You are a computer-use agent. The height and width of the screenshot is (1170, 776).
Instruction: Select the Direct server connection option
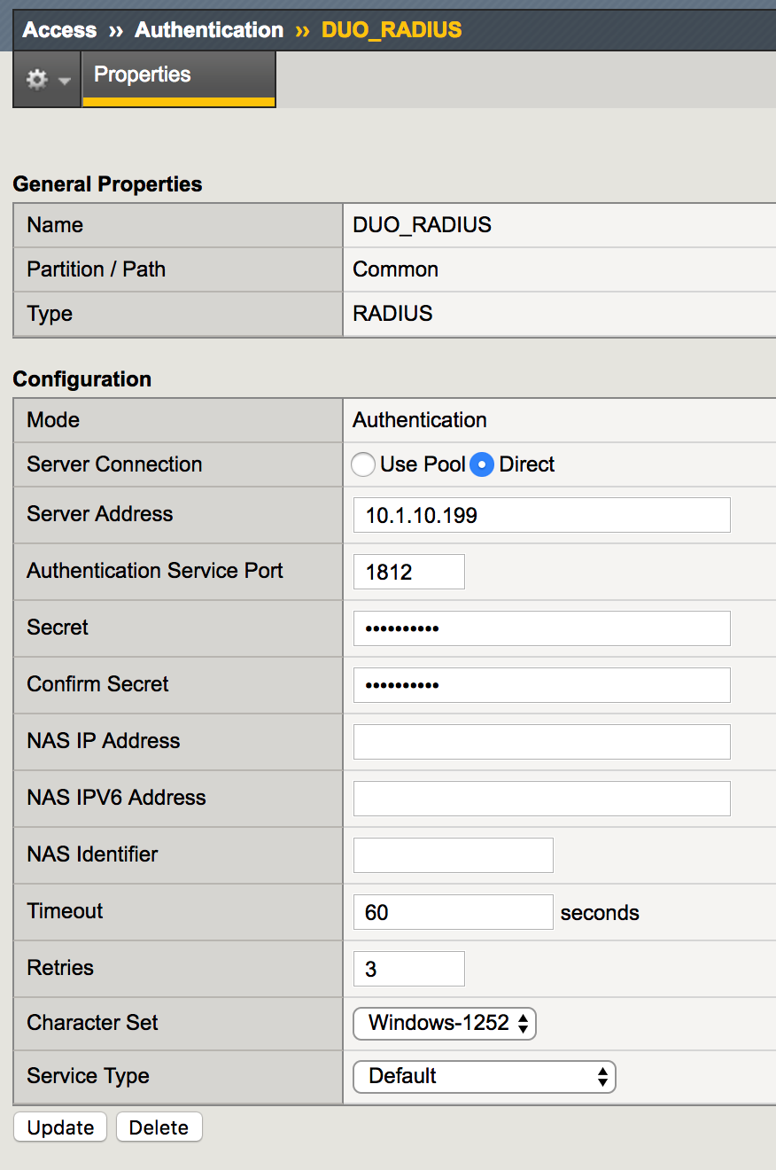[x=482, y=464]
